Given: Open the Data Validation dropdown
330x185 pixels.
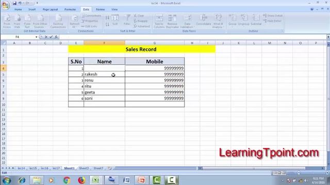Looking at the screenshot, I should pyautogui.click(x=187, y=26).
